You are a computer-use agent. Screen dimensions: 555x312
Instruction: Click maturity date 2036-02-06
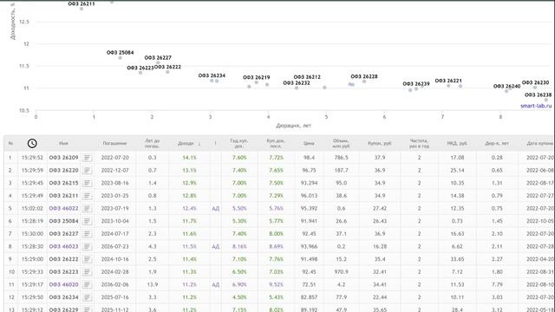pos(114,285)
